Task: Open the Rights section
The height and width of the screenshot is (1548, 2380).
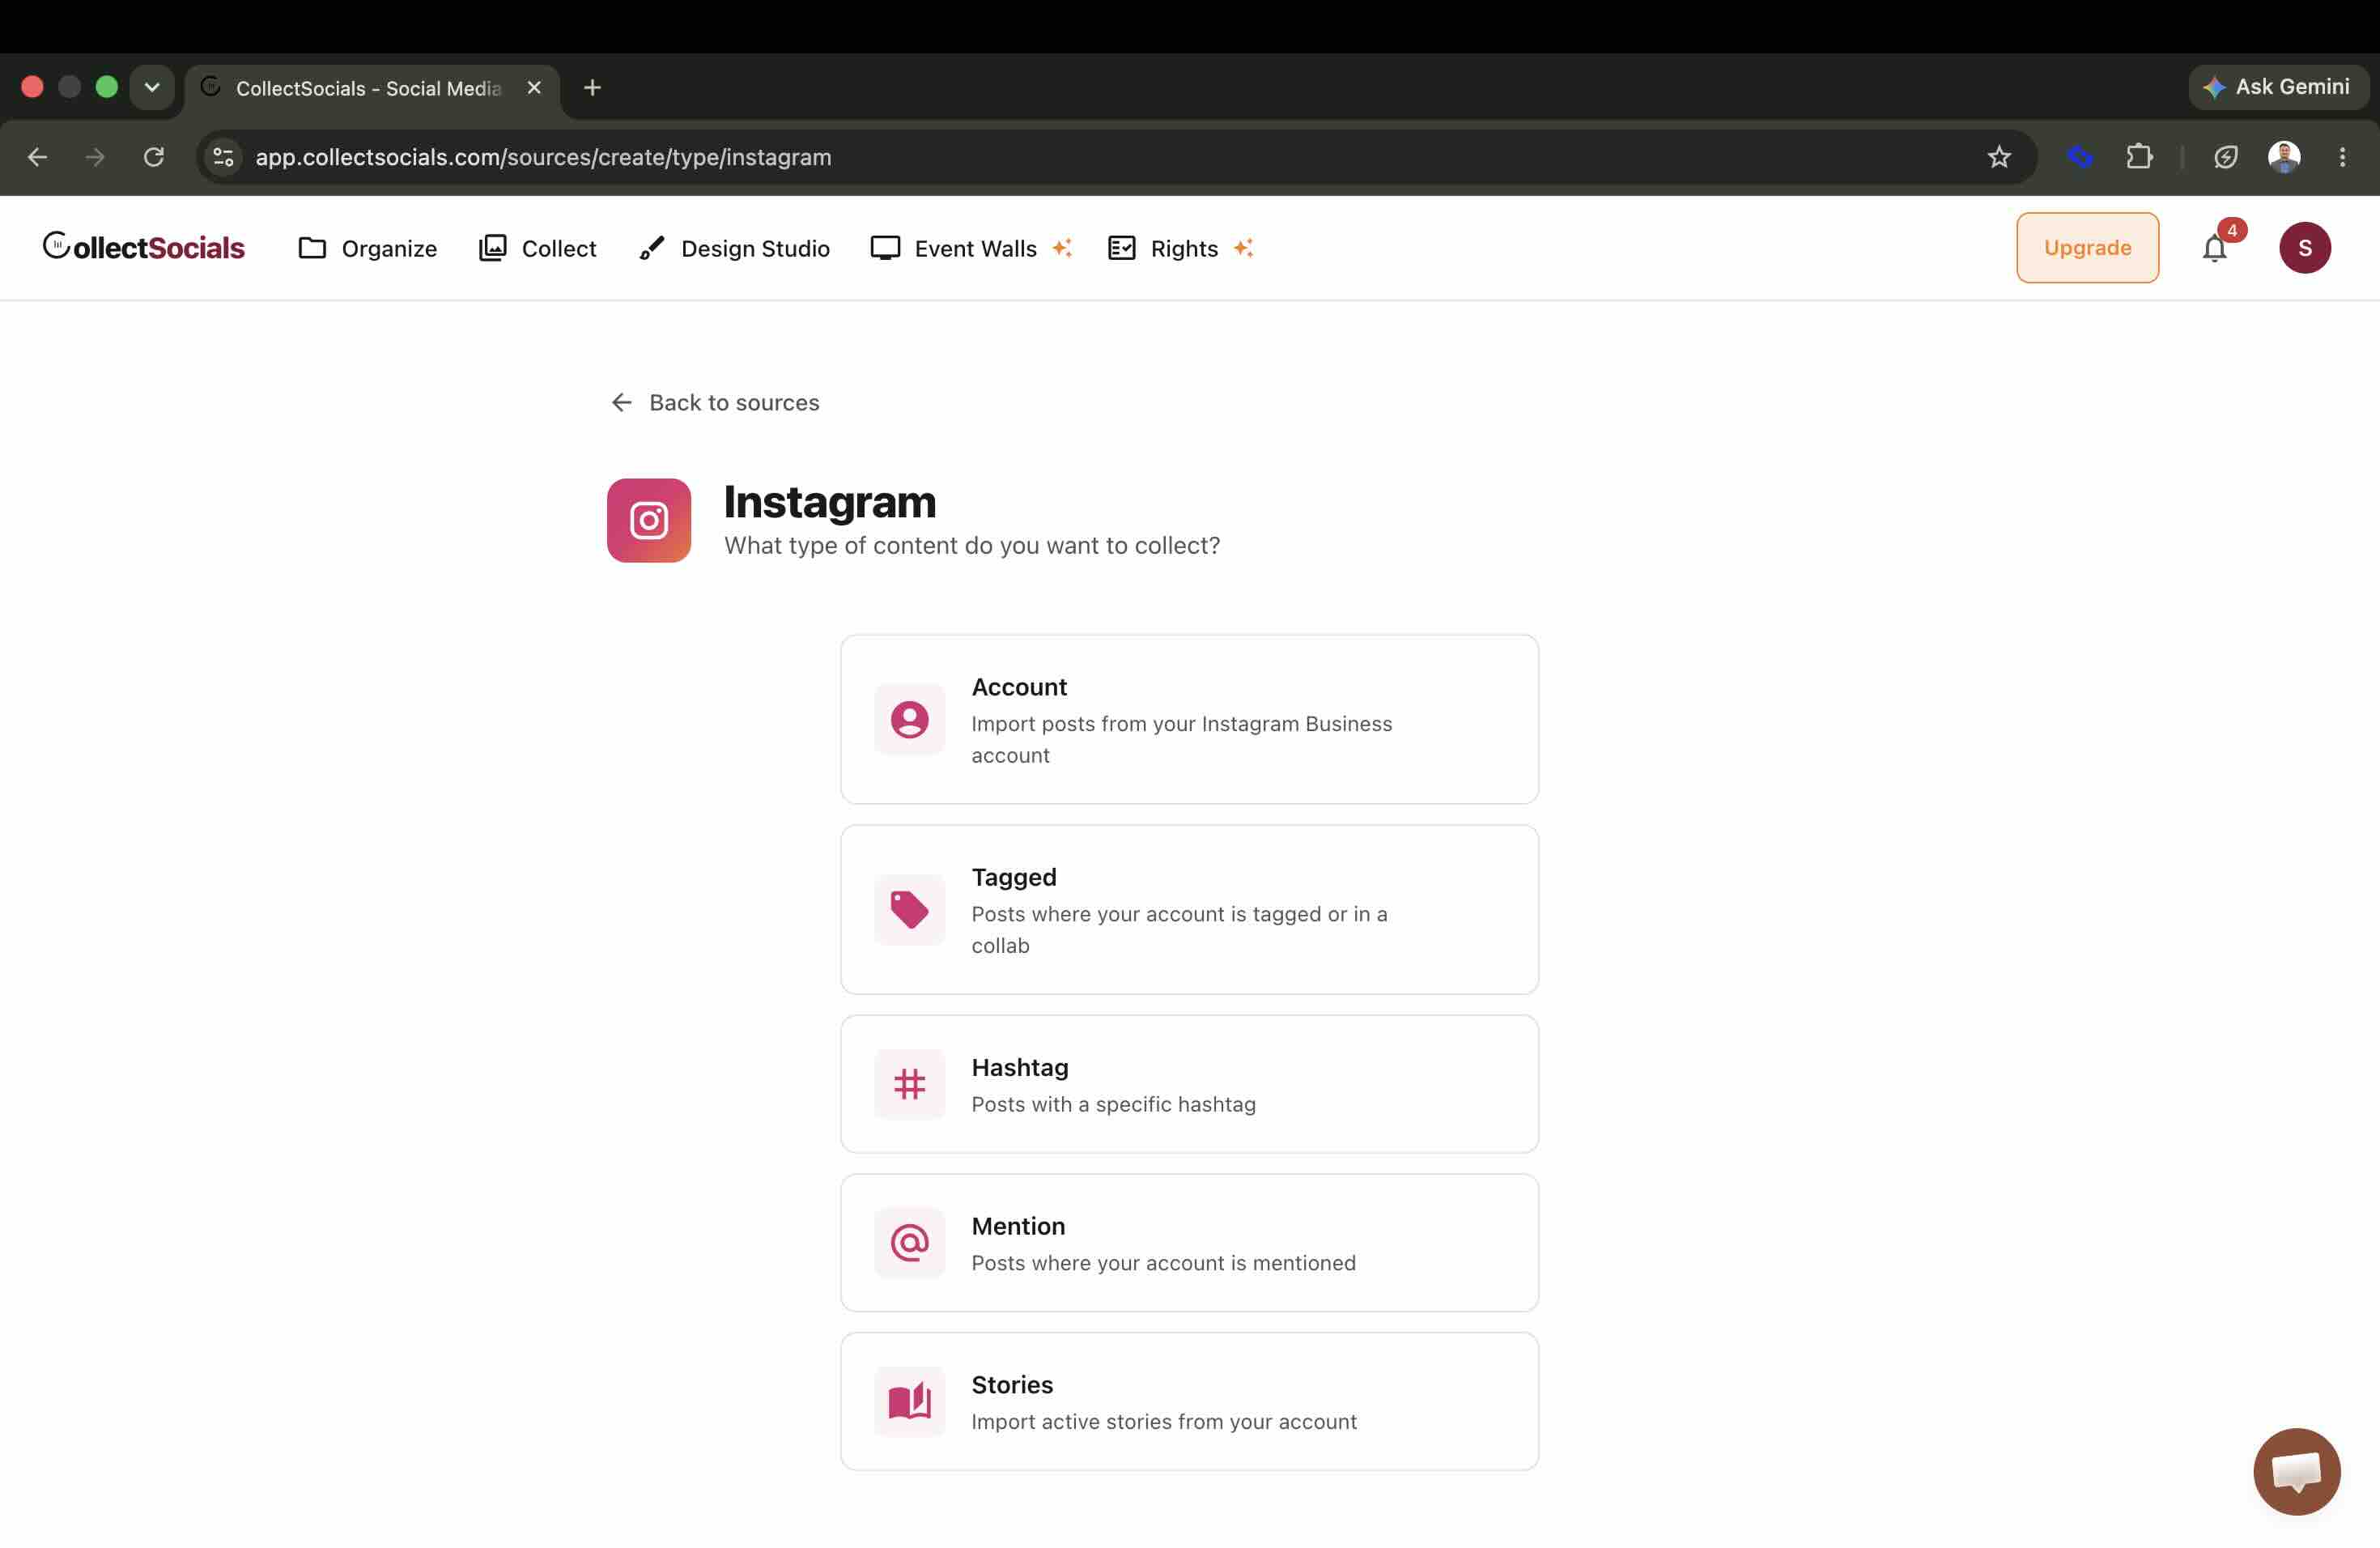Action: tap(1180, 248)
